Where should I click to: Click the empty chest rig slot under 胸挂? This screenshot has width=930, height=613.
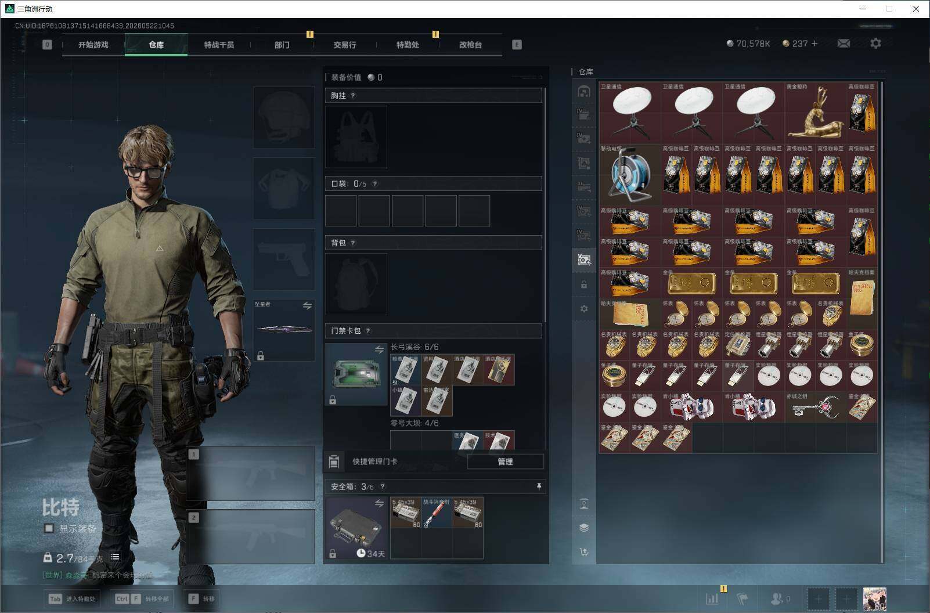point(356,137)
